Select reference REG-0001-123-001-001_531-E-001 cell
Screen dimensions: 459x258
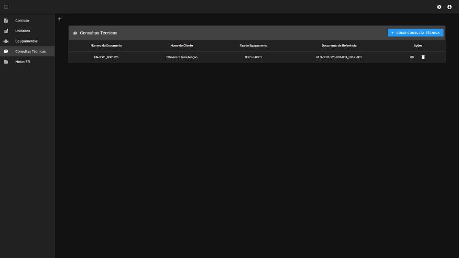pyautogui.click(x=339, y=57)
